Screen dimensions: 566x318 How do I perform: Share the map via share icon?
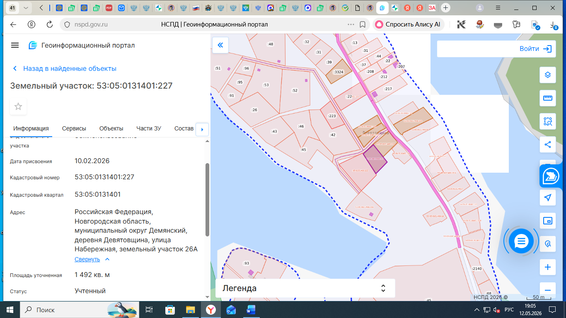coord(548,145)
